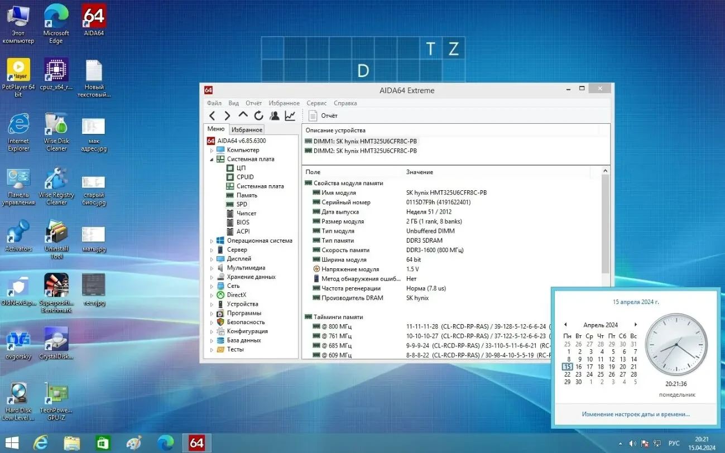Select April 15 on the calendar

coord(568,367)
